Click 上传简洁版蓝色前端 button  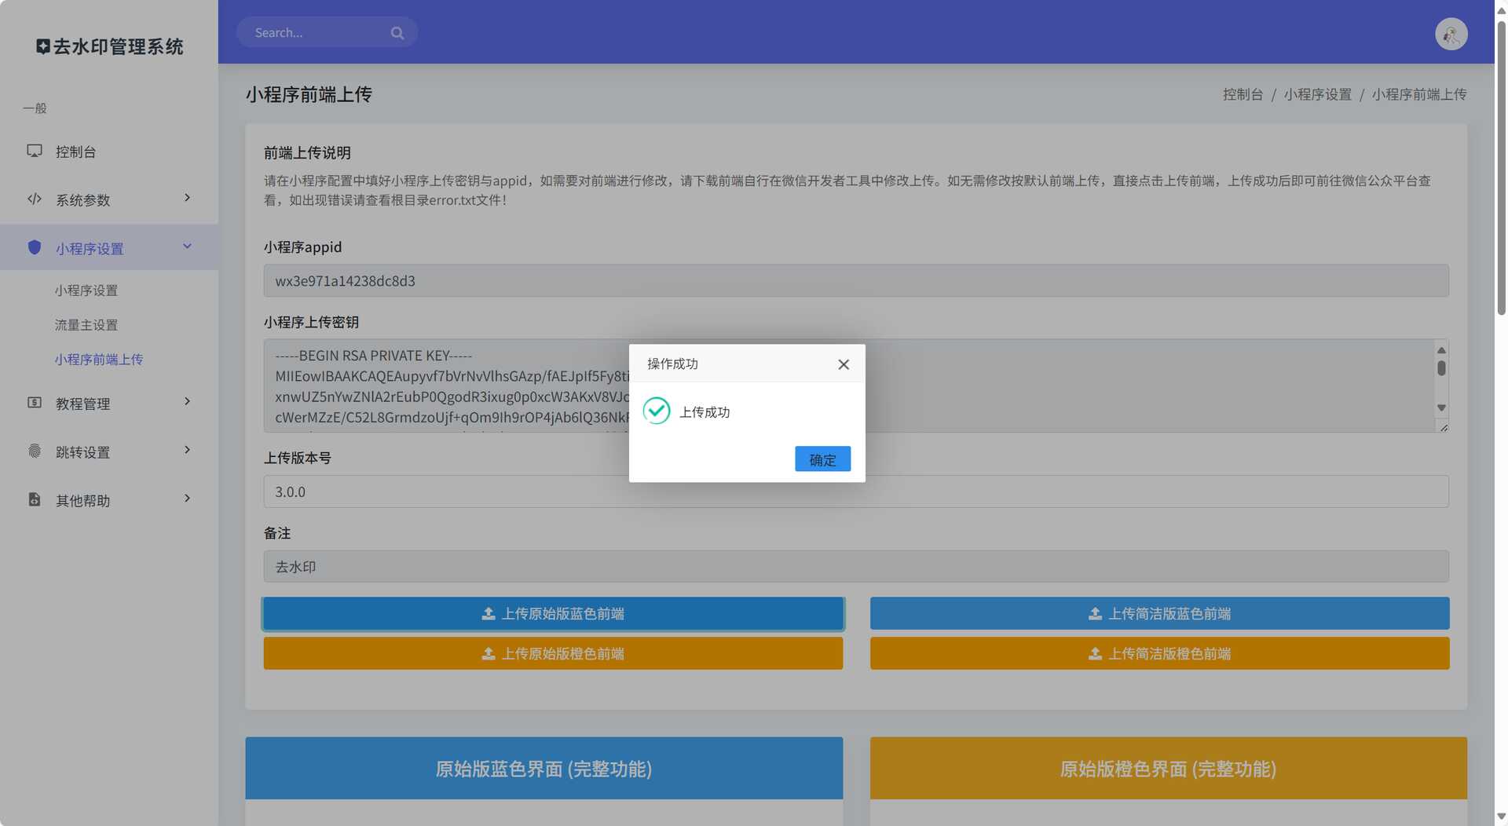[1159, 613]
